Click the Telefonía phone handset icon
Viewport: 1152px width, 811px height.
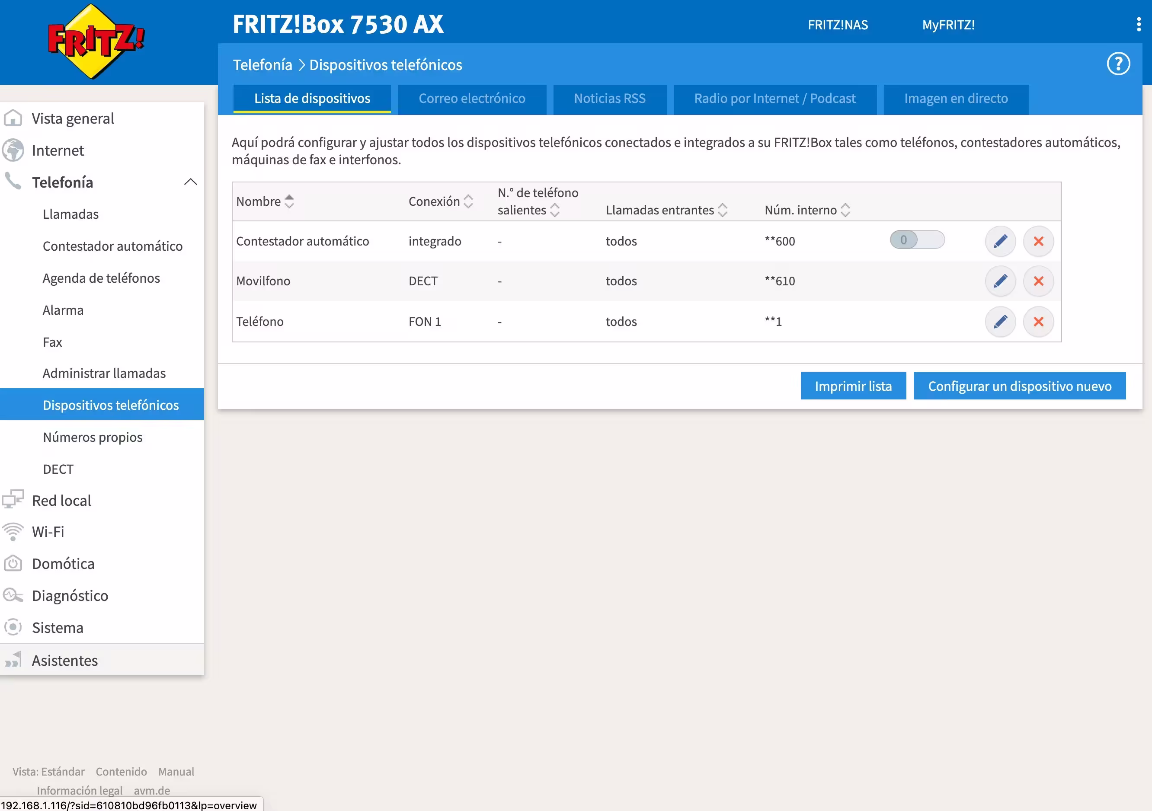coord(13,181)
